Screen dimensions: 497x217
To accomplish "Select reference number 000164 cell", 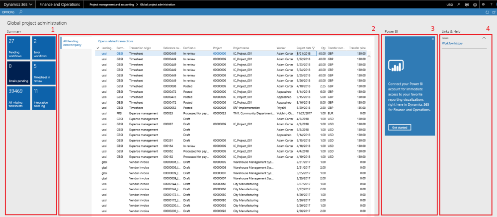I will 168,145.
